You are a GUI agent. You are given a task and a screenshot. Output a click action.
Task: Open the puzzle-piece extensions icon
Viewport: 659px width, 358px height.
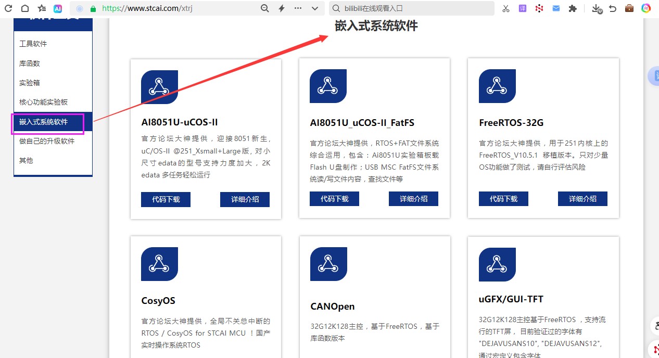[573, 8]
